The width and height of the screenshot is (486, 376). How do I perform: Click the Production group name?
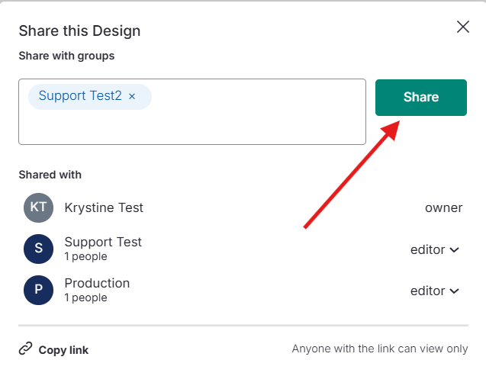97,283
